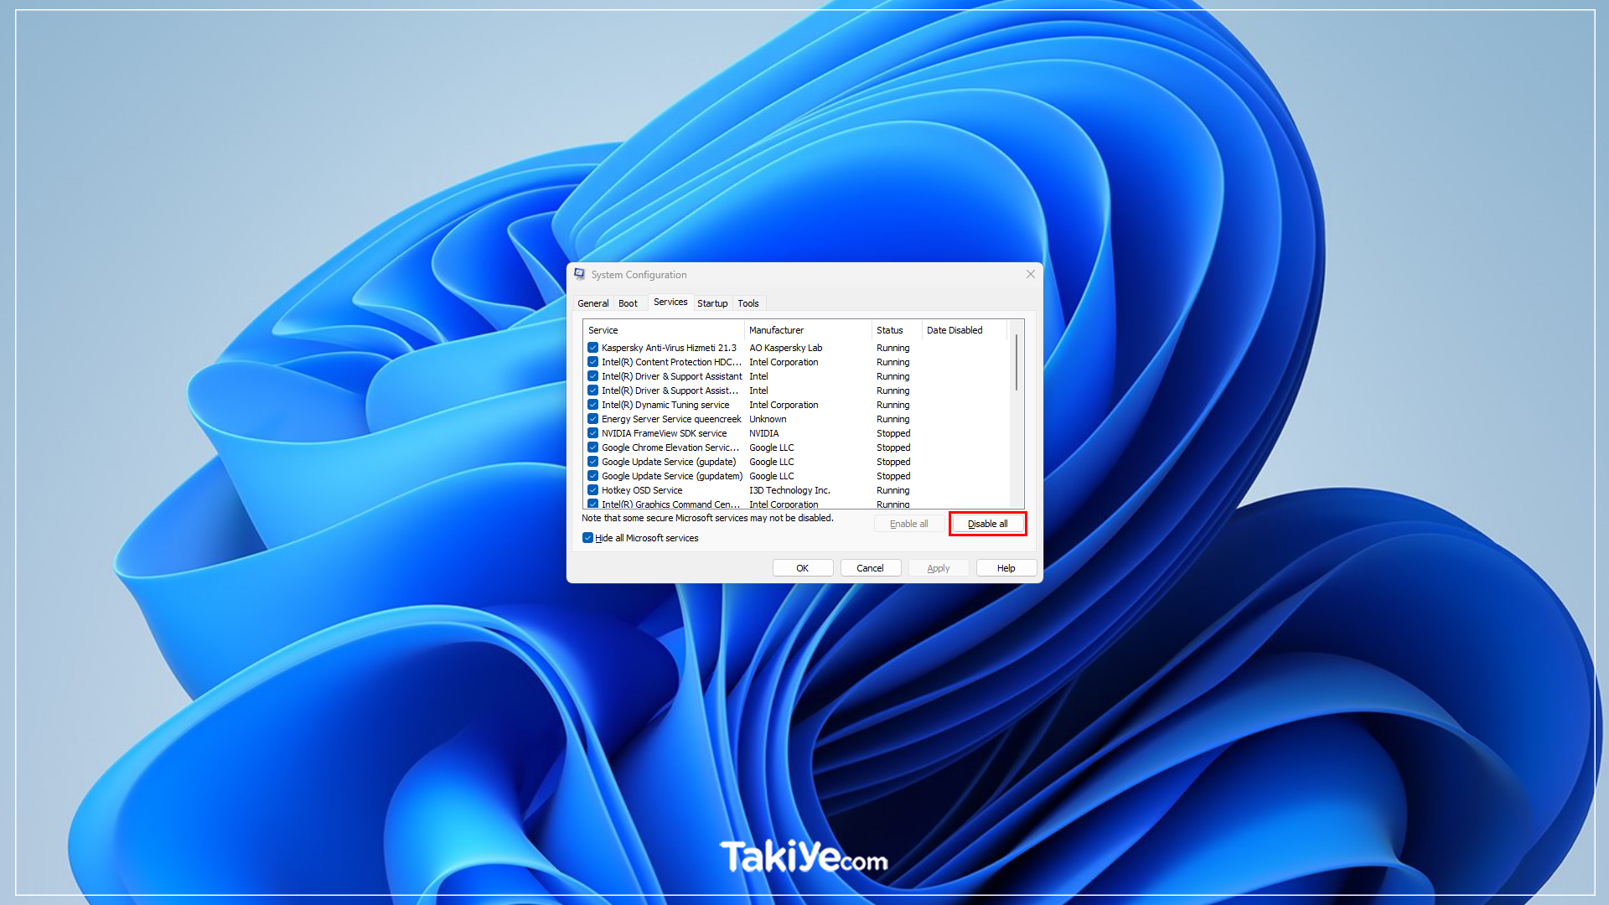1609x905 pixels.
Task: Sort by the Status column header
Action: pyautogui.click(x=897, y=330)
